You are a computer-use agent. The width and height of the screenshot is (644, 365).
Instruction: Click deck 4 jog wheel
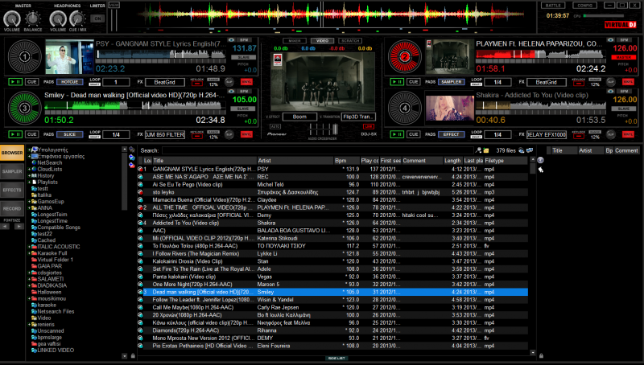point(405,109)
